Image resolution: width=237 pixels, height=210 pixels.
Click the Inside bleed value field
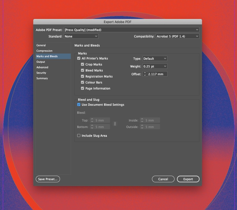point(152,120)
